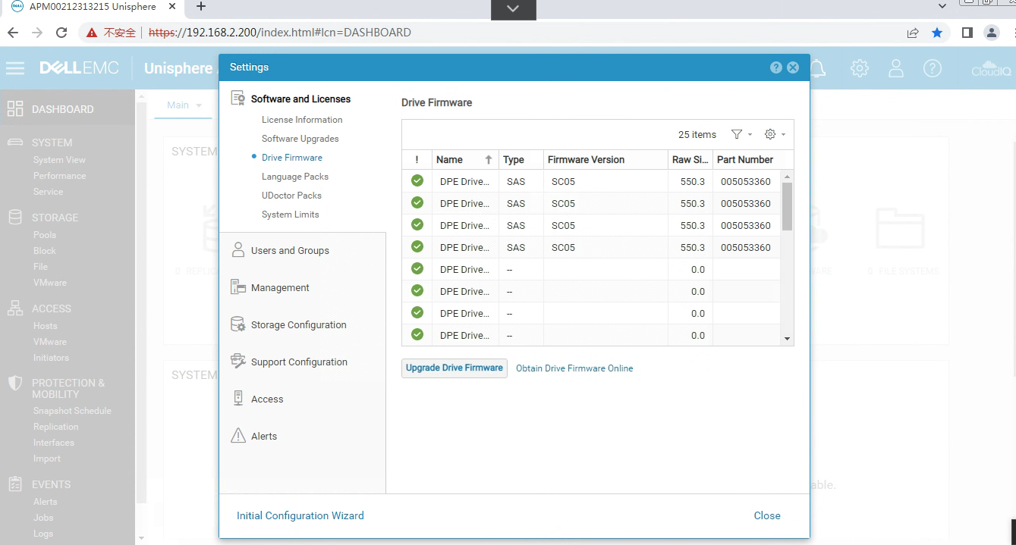Open Performance in the sidebar

59,176
